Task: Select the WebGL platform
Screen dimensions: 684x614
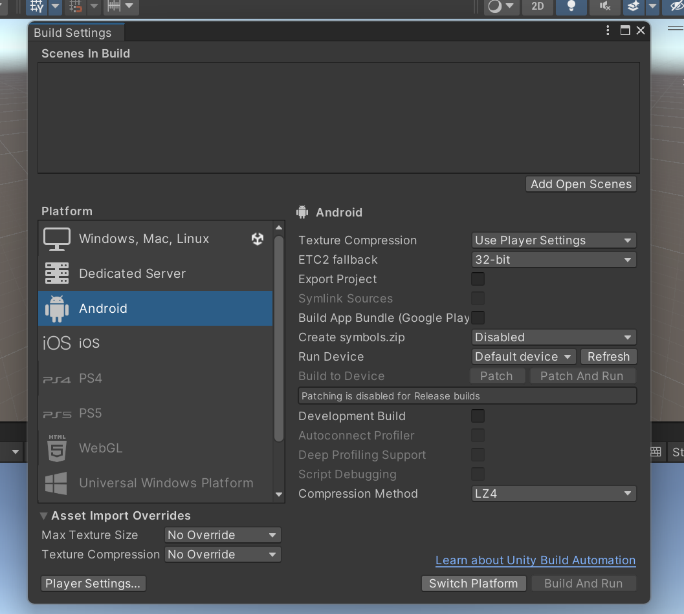Action: click(155, 448)
